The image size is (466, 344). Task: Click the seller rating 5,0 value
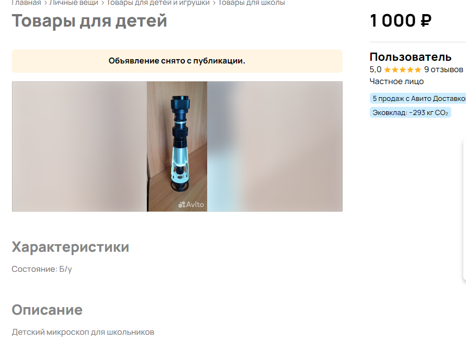[x=375, y=69]
